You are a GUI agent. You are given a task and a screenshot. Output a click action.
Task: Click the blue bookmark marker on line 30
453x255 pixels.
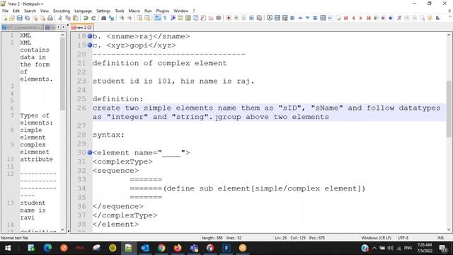(90, 152)
